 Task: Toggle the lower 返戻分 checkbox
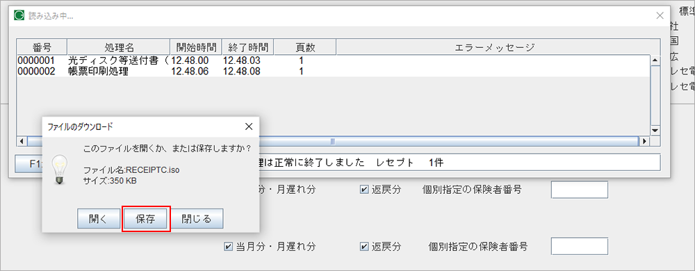coord(364,246)
